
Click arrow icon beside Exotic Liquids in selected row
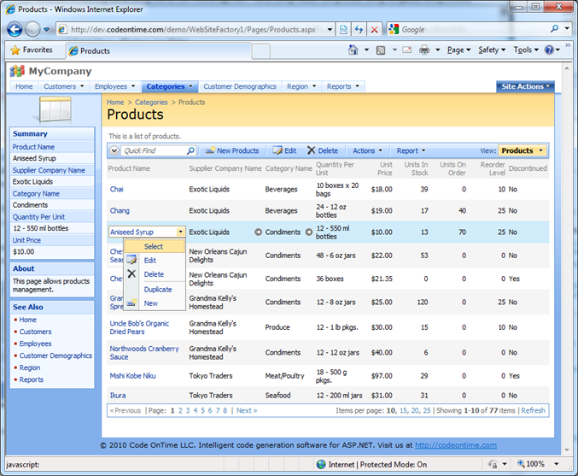(258, 232)
